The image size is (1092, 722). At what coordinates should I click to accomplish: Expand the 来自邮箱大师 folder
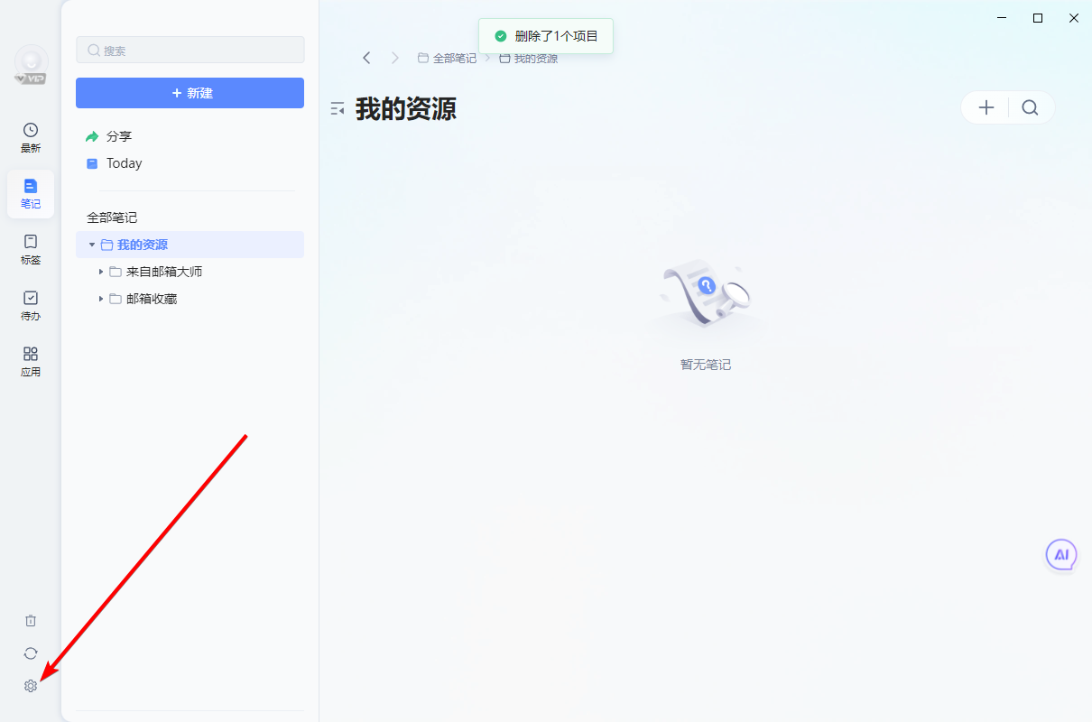100,271
